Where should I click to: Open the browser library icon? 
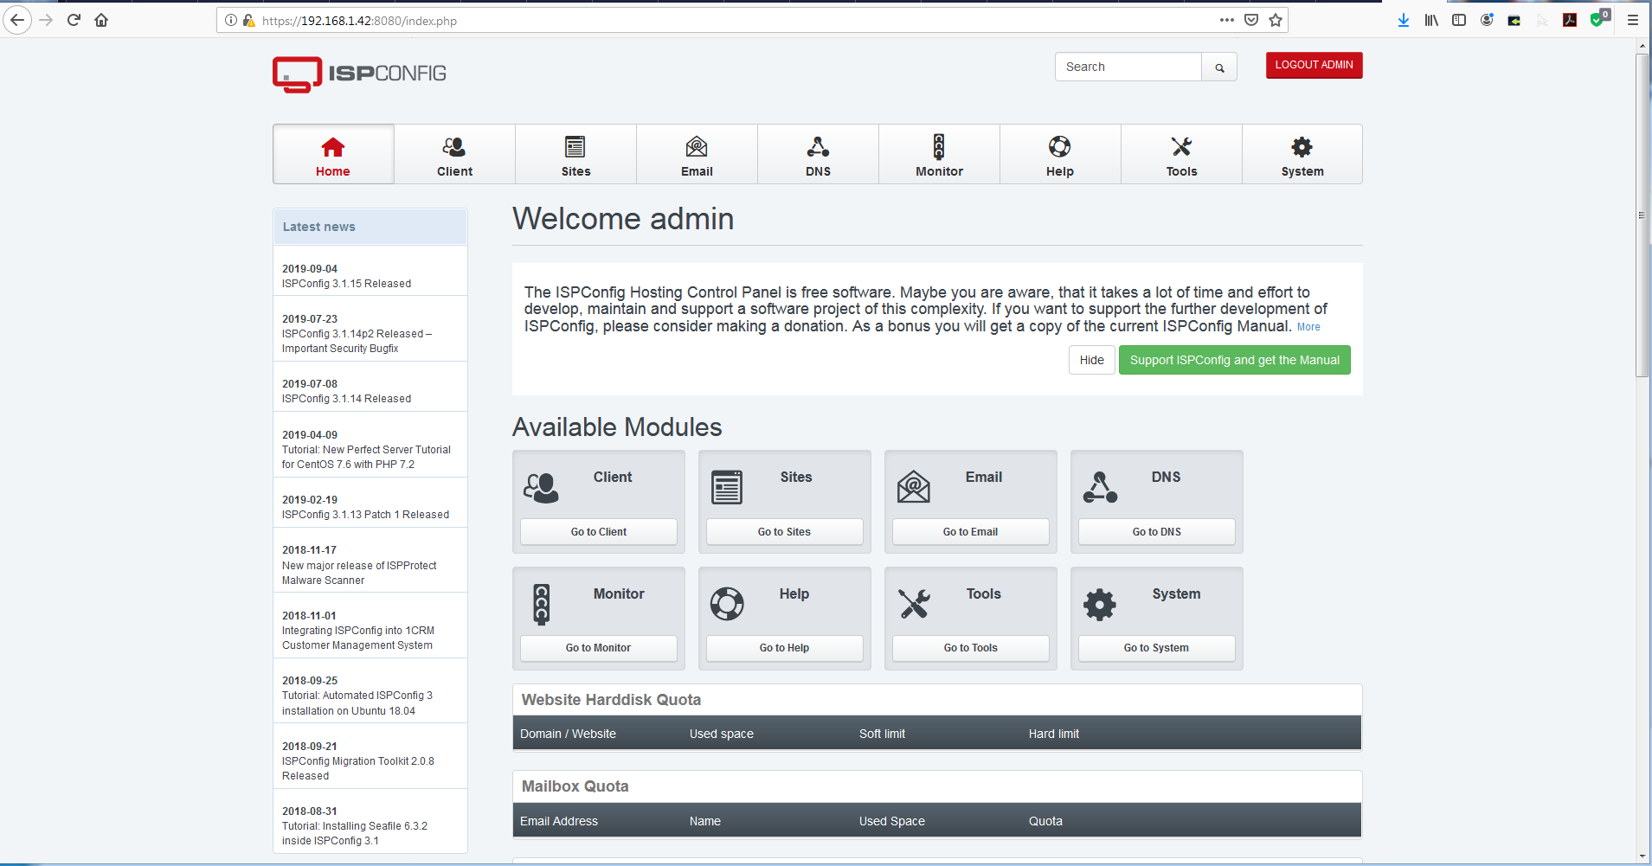click(1431, 20)
